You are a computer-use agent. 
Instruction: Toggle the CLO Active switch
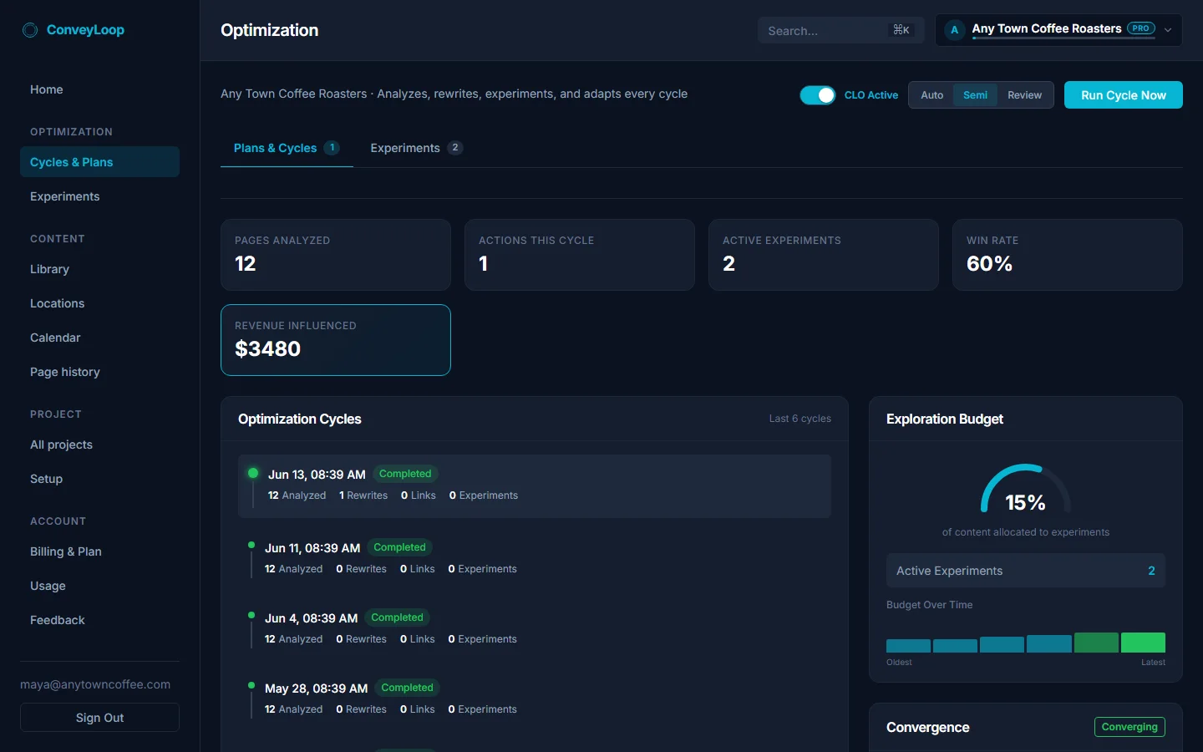click(817, 95)
